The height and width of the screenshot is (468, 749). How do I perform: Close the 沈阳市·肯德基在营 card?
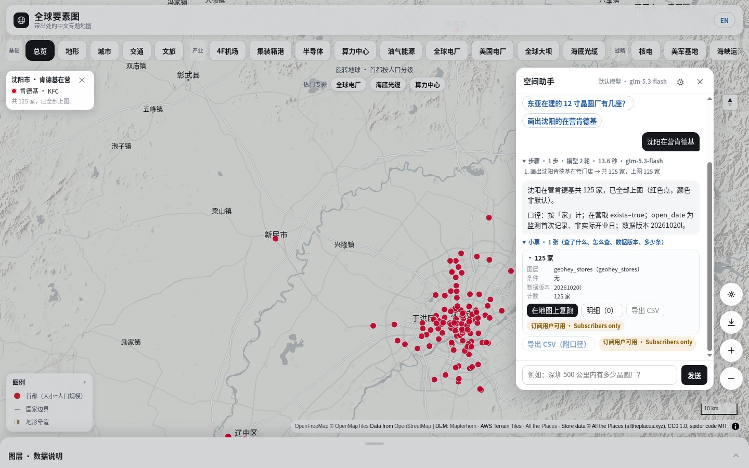[x=82, y=80]
